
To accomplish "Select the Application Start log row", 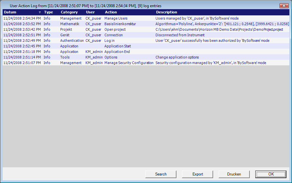I will (x=118, y=46).
